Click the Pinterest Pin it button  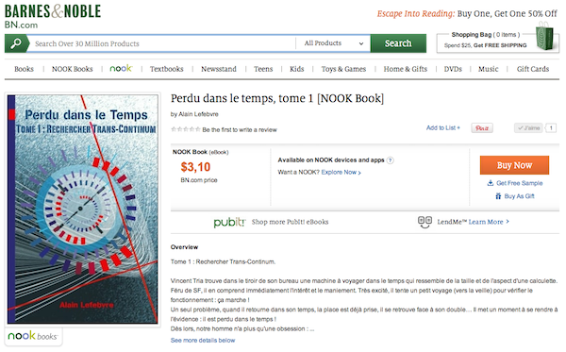(x=482, y=127)
